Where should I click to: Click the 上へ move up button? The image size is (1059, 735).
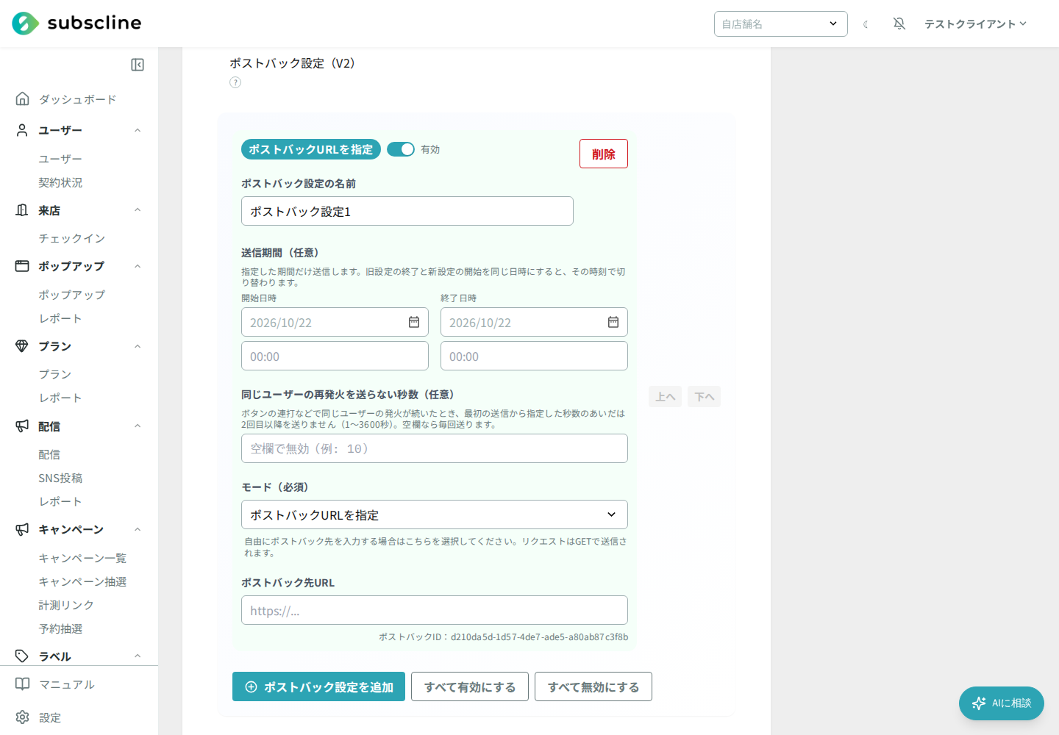[665, 396]
